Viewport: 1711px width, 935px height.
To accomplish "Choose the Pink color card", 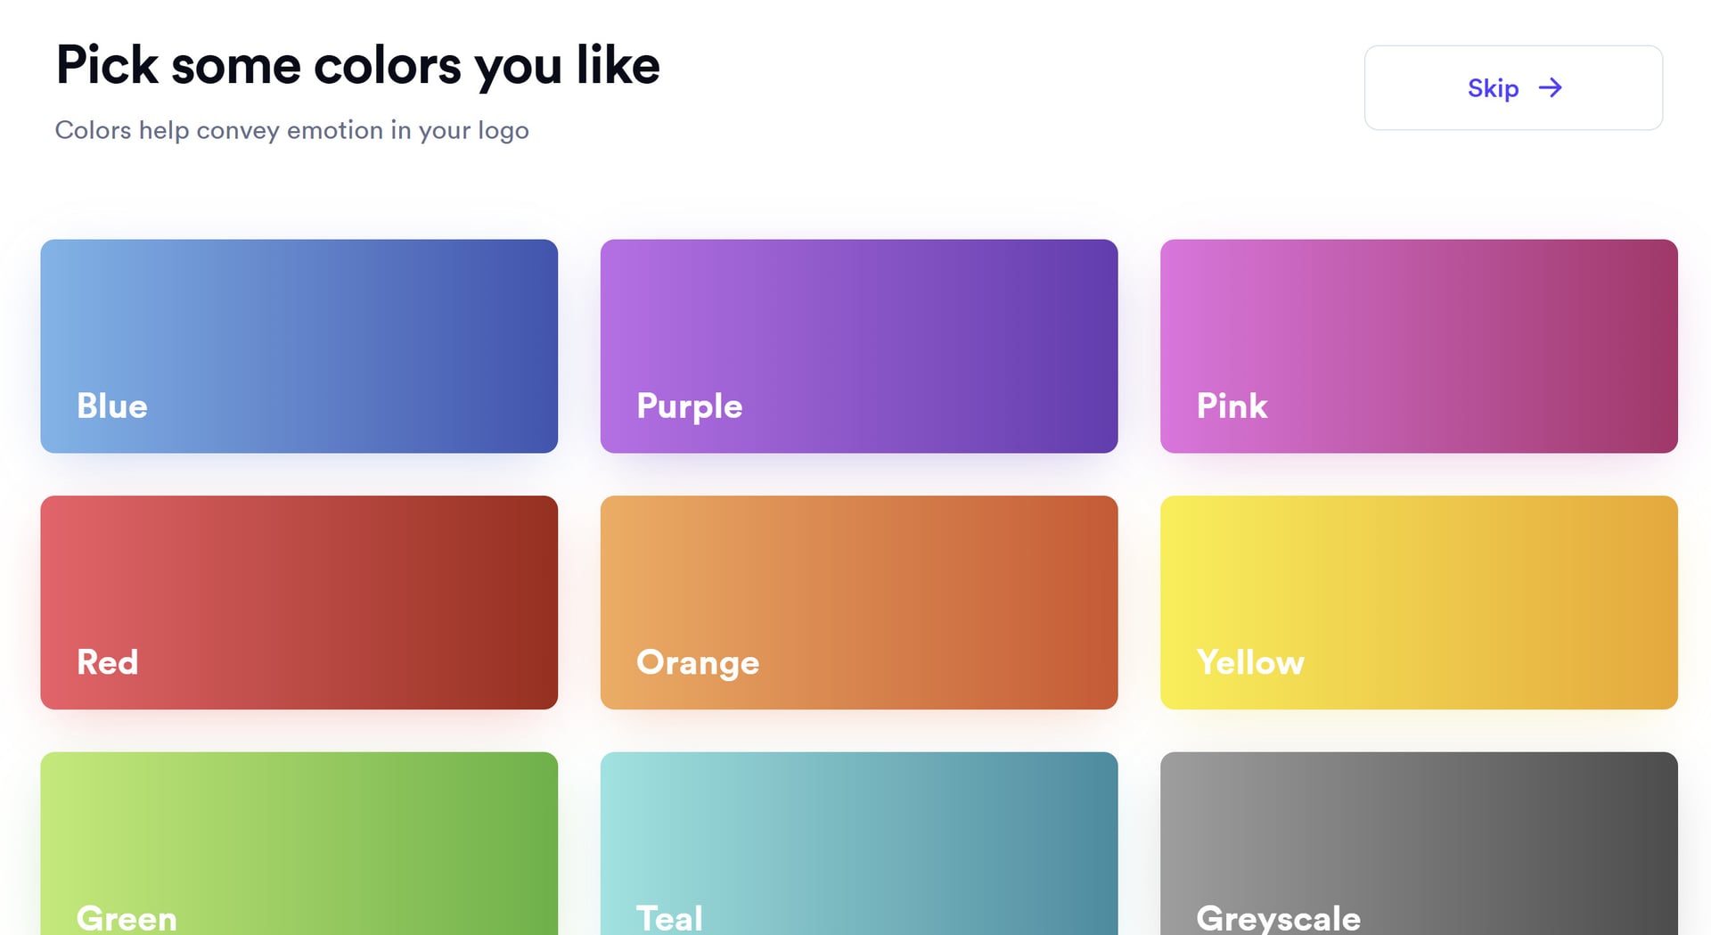I will (1419, 330).
